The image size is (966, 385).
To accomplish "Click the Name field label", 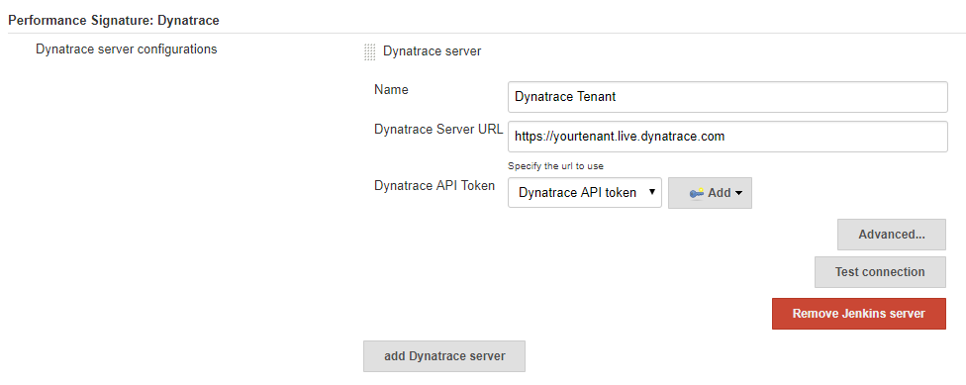I will [391, 89].
